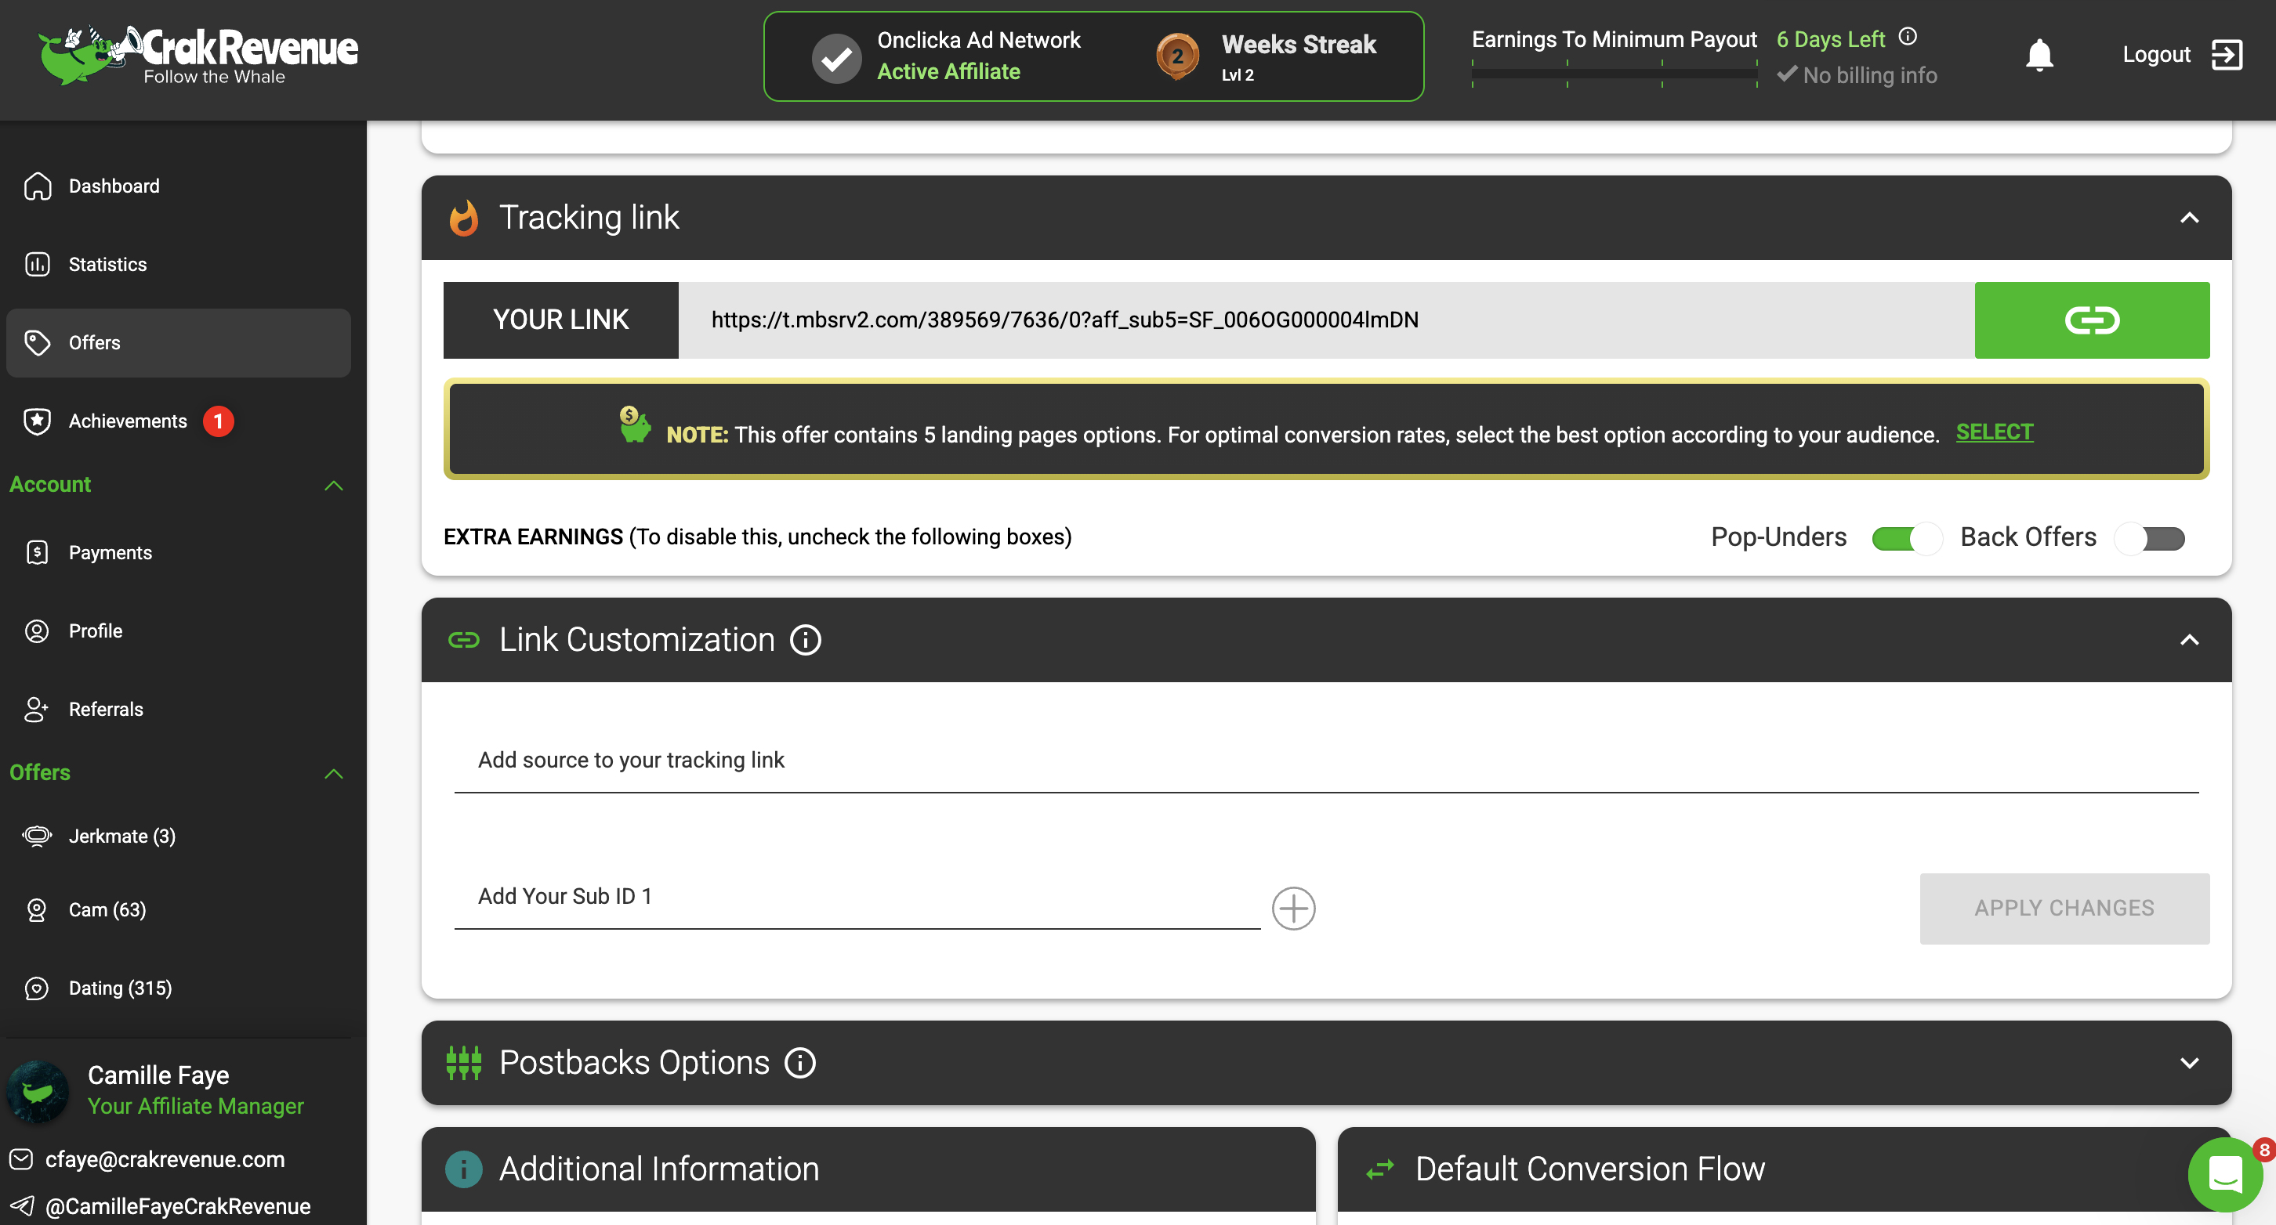Click Postbacks Options info icon

pos(799,1063)
